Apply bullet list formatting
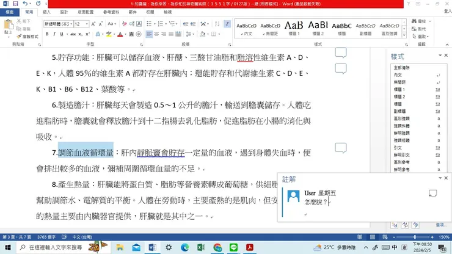This screenshot has width=452, height=254. coord(149,24)
